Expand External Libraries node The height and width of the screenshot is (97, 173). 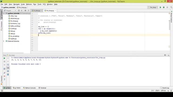tap(4, 41)
